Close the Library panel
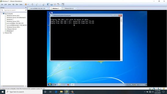Screen dimensions: 167x94 point(26,8)
